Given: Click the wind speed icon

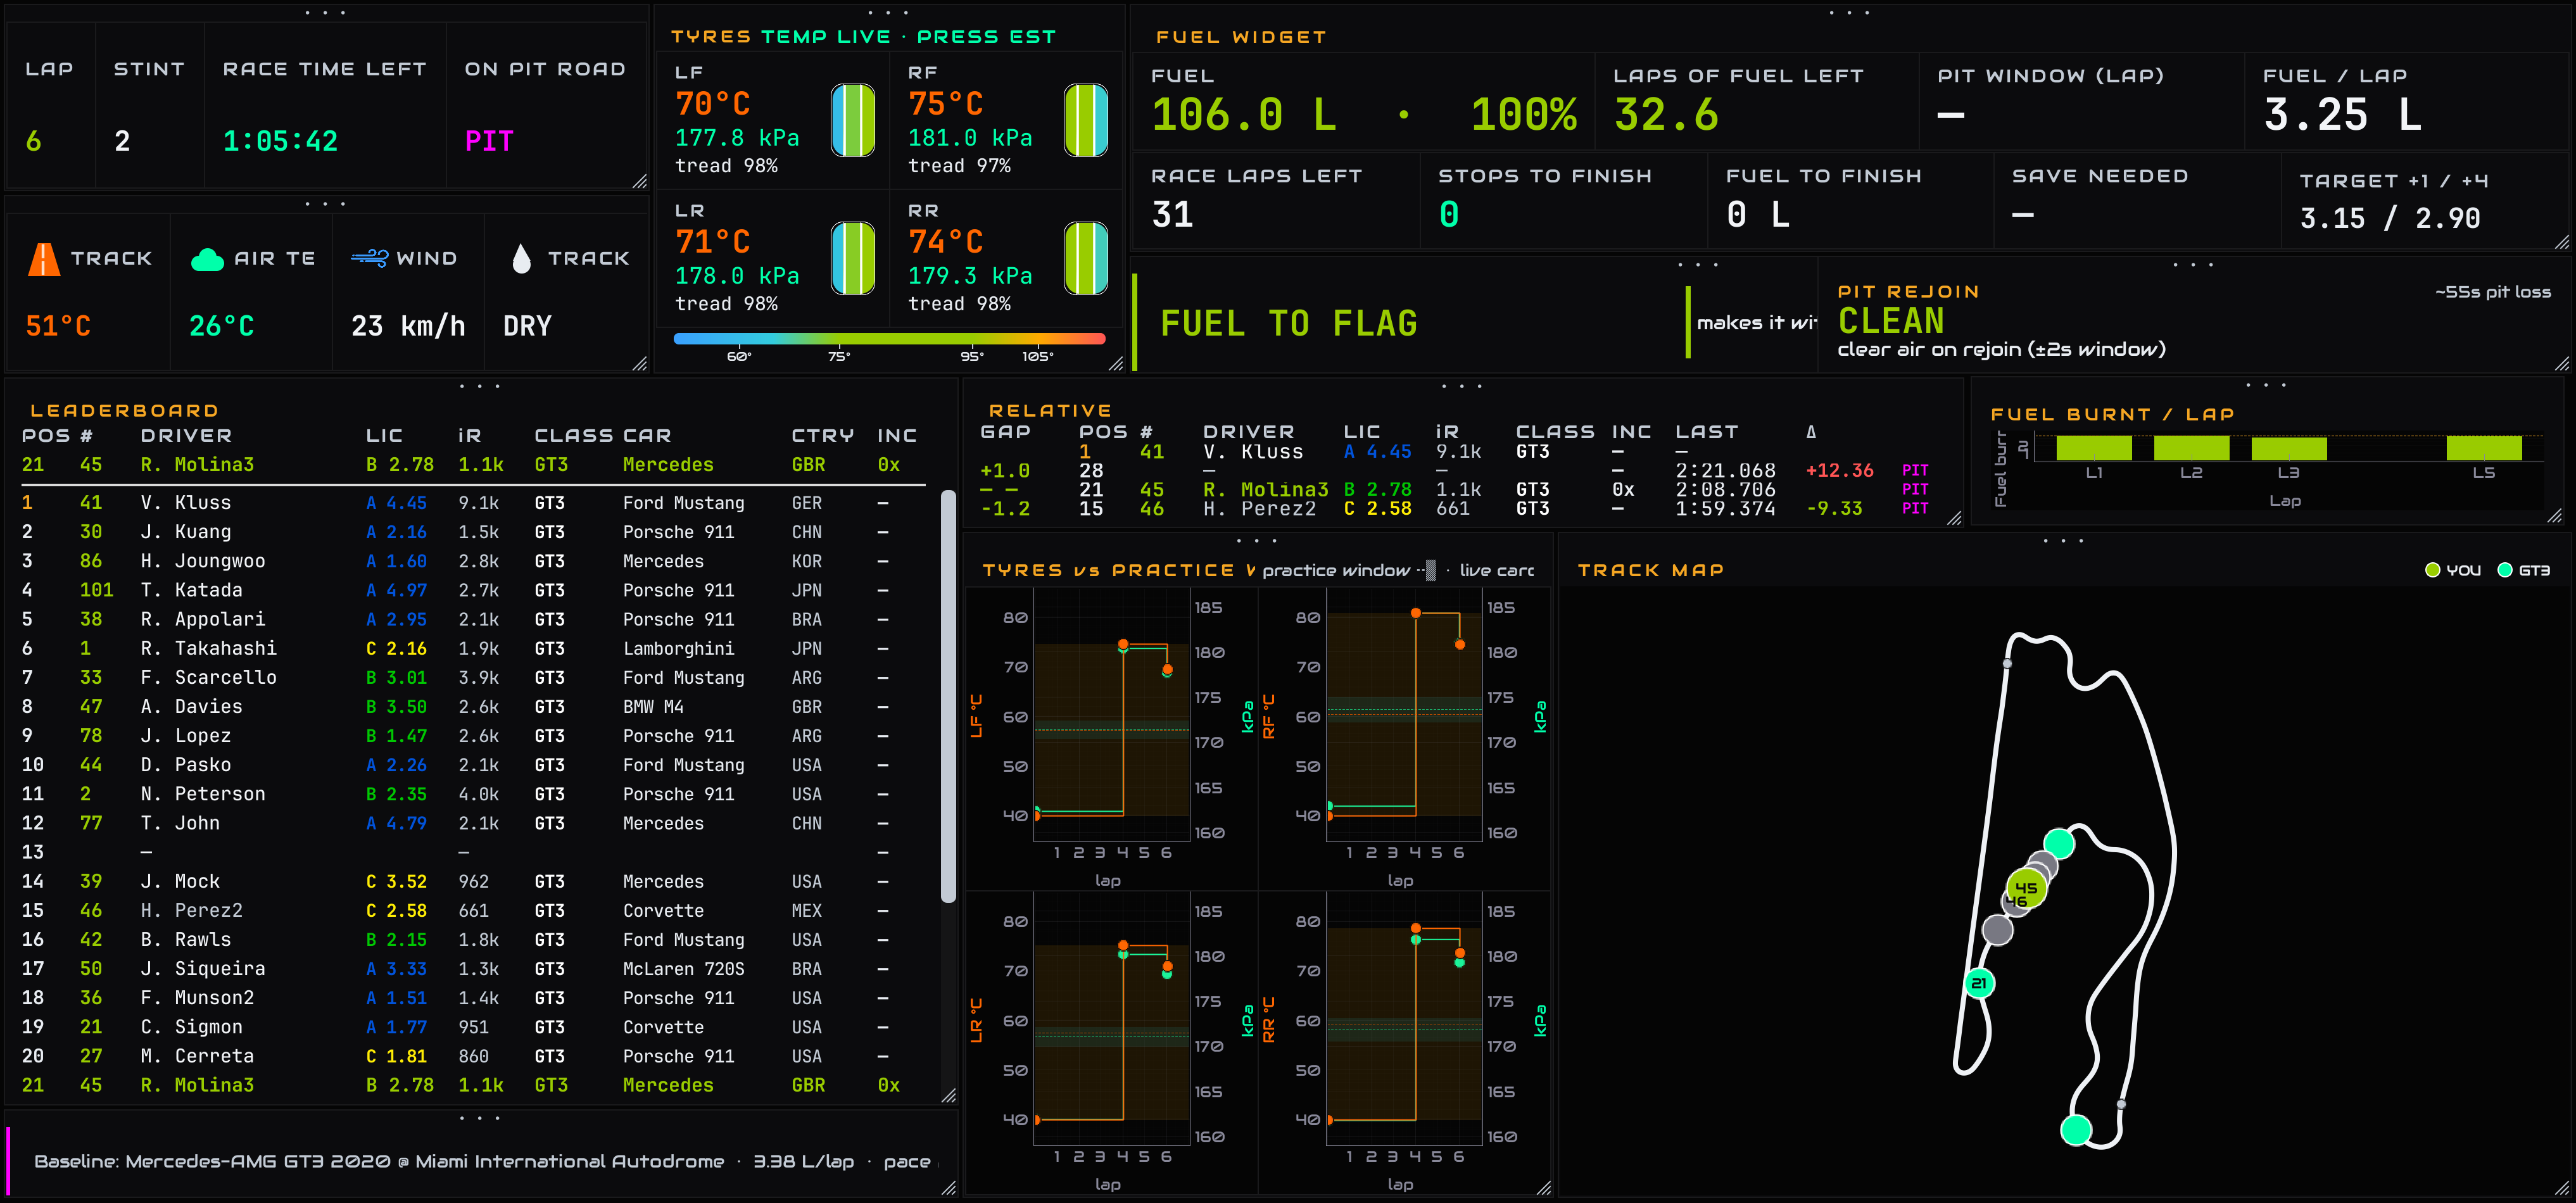Looking at the screenshot, I should click(369, 258).
